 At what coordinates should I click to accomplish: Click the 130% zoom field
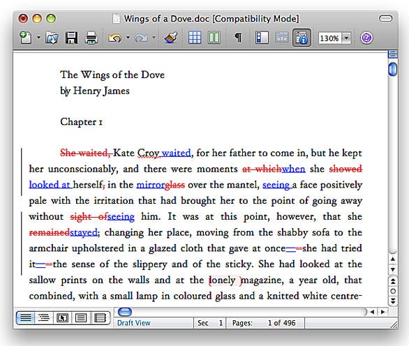pyautogui.click(x=329, y=38)
